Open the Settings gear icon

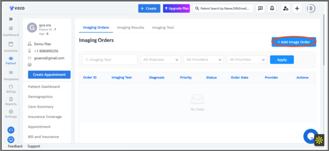(11, 112)
